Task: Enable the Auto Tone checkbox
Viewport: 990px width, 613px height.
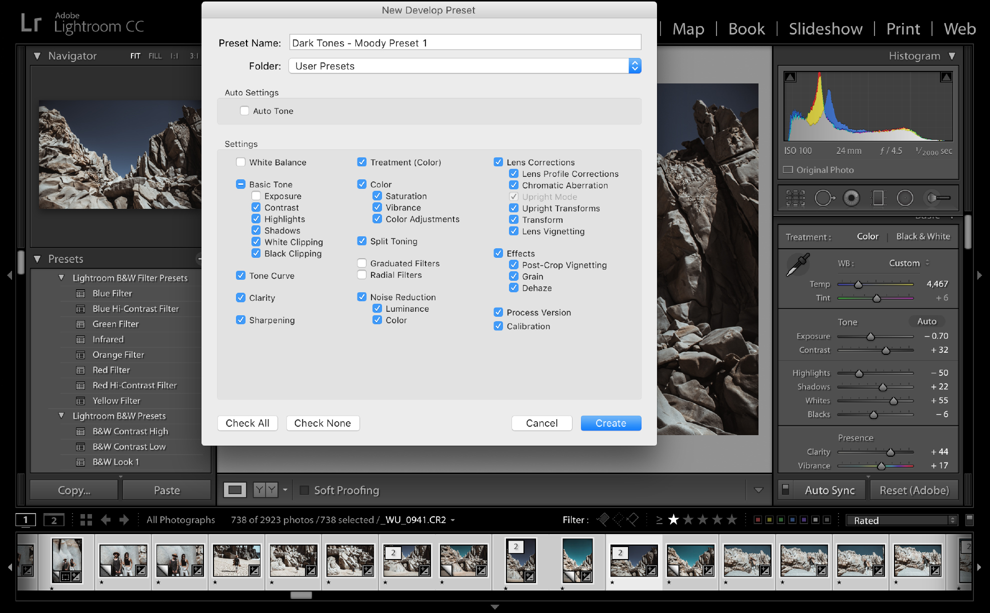Action: coord(244,111)
